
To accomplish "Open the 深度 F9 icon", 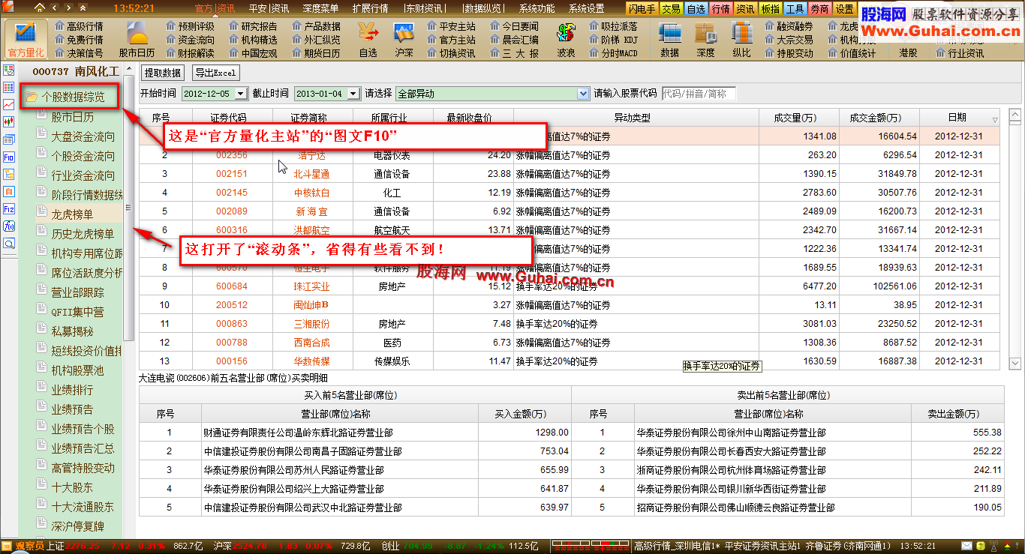I will [705, 40].
